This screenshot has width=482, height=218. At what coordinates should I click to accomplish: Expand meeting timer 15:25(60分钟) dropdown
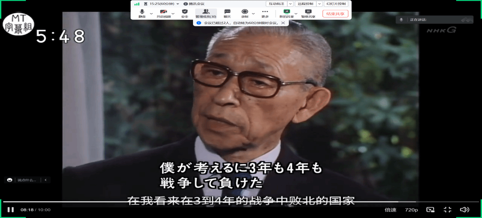tap(178, 4)
